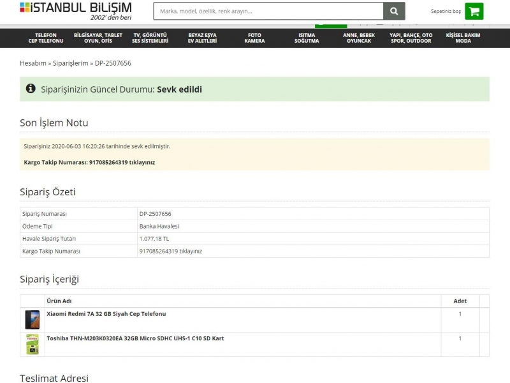Open Telefon Cep Telefonu menu

[x=46, y=38]
